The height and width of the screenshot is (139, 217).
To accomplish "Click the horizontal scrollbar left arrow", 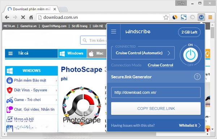I will (5, 134).
